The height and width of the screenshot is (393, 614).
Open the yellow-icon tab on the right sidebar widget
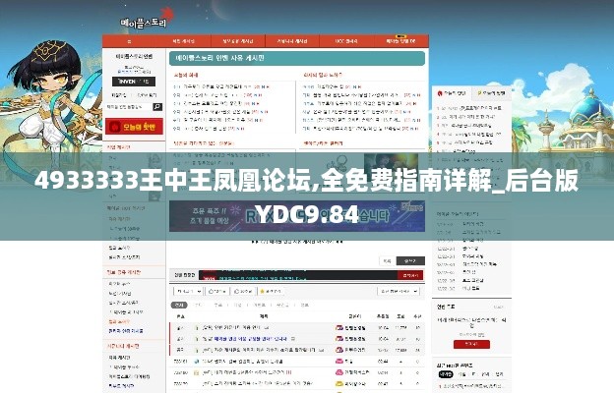point(491,93)
